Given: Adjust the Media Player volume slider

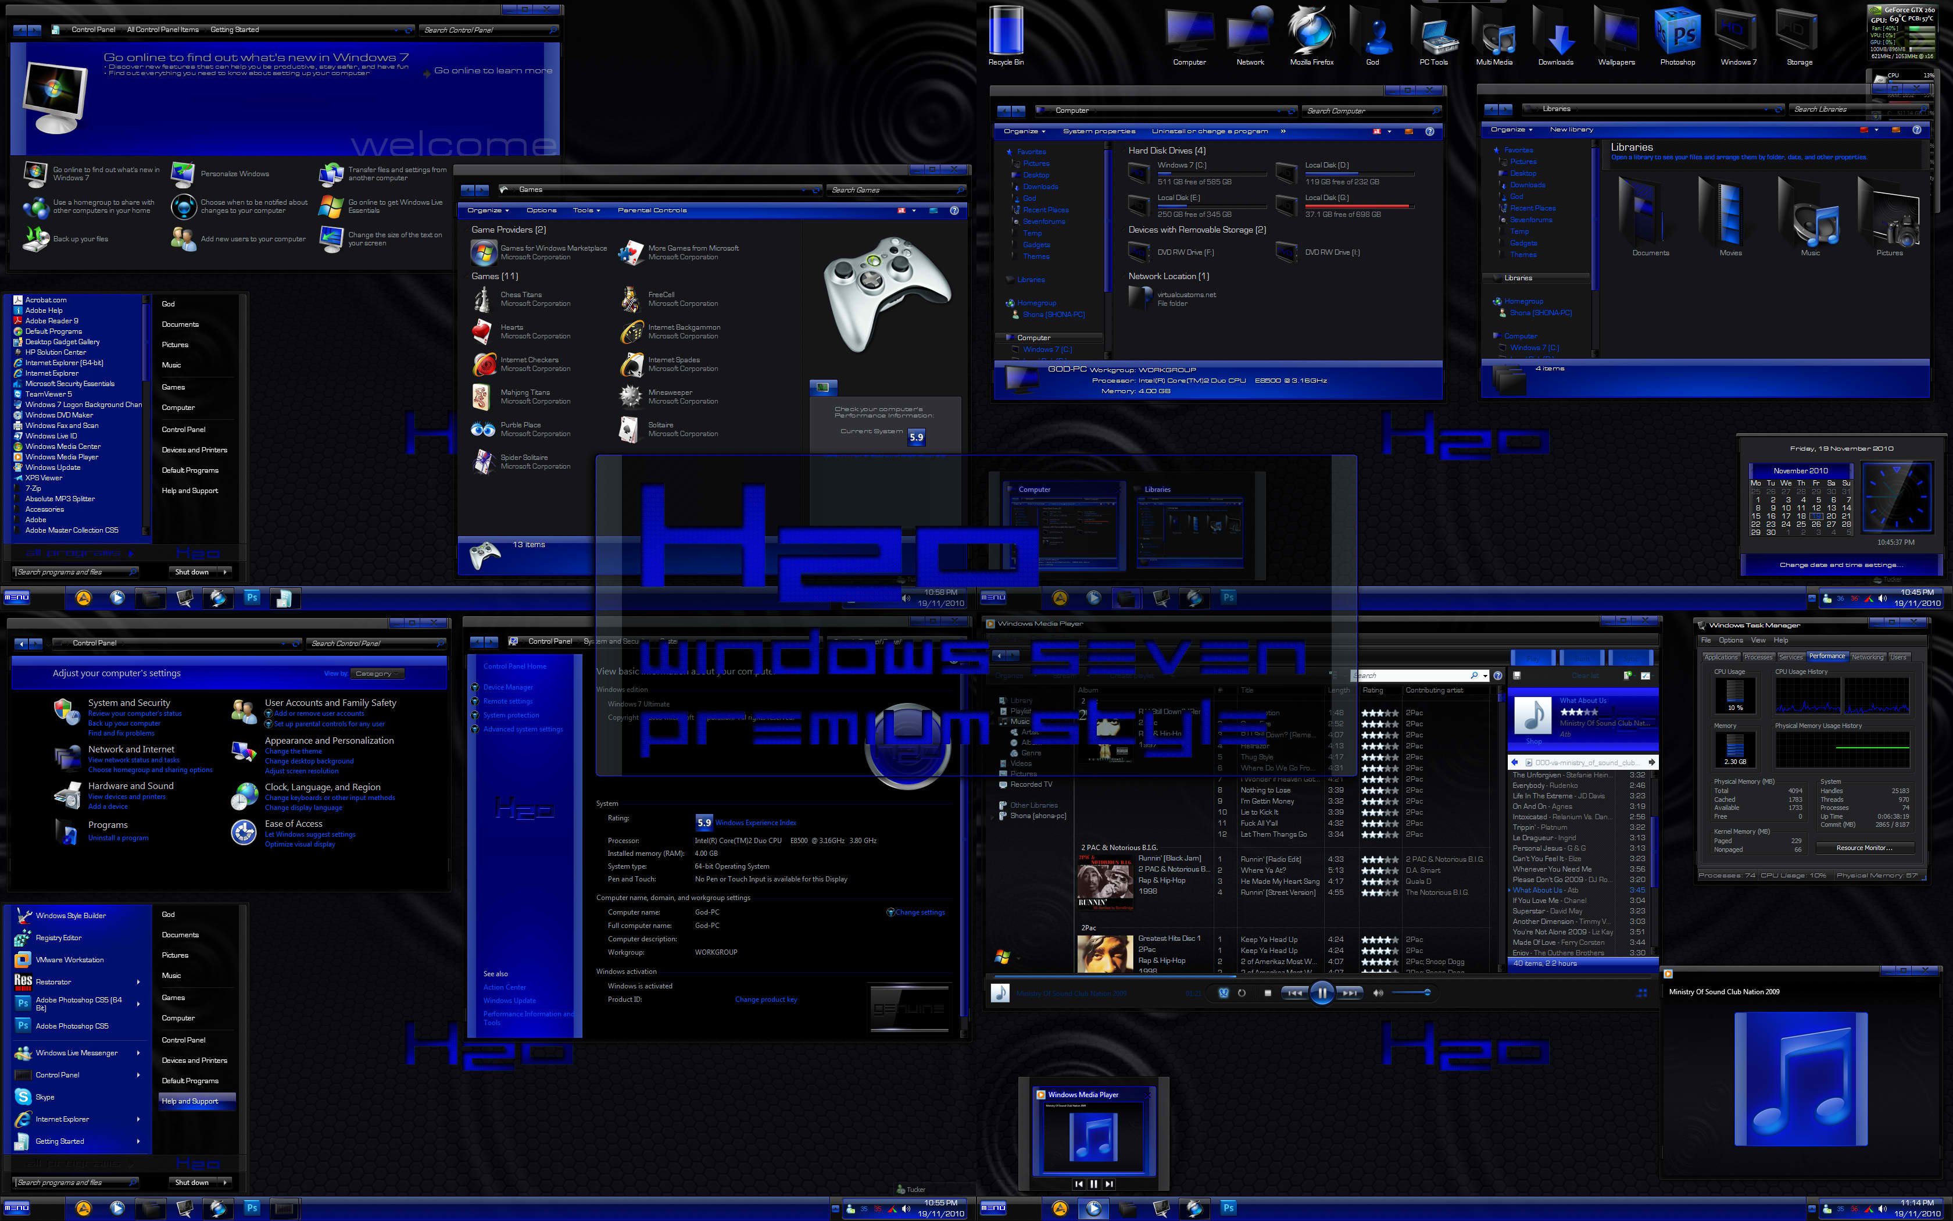Looking at the screenshot, I should 1411,992.
